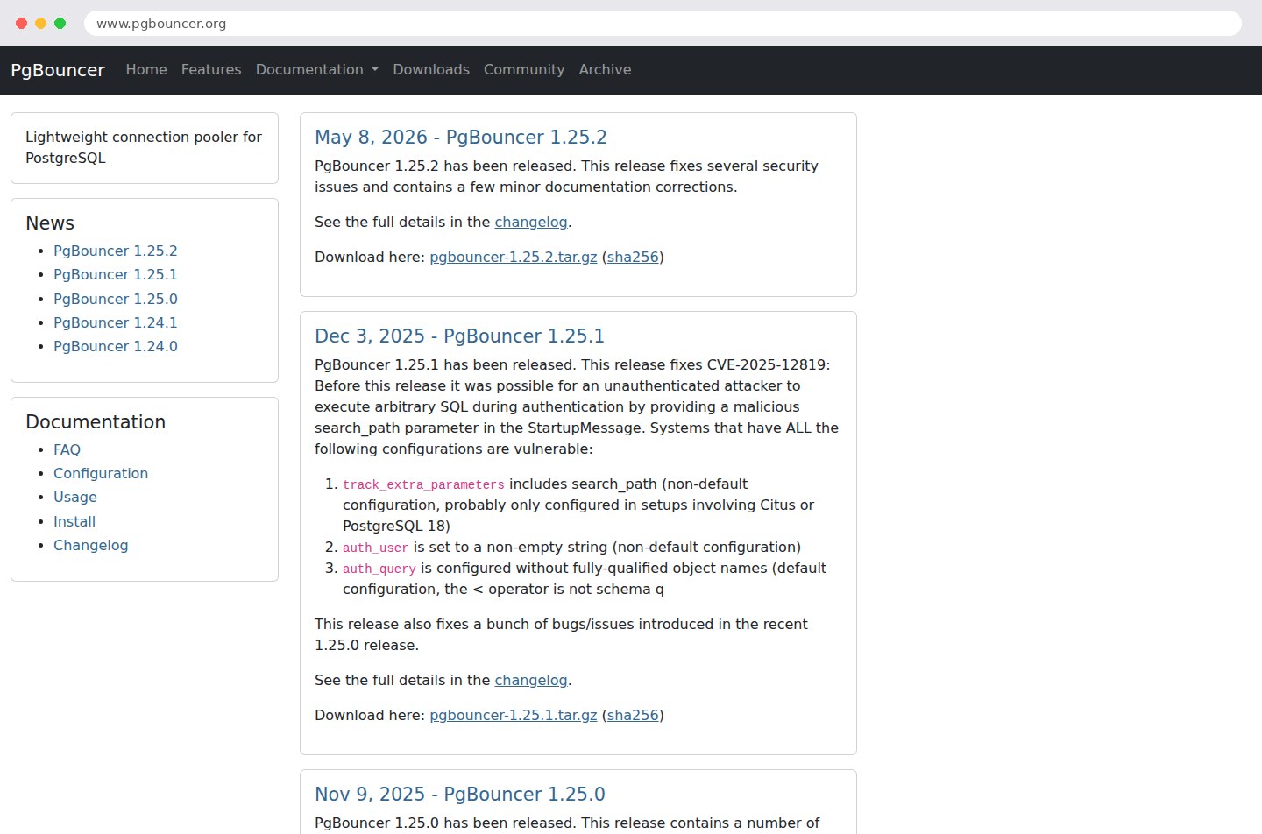Open changelog link in 1.25.2 post
1262x834 pixels.
(531, 223)
